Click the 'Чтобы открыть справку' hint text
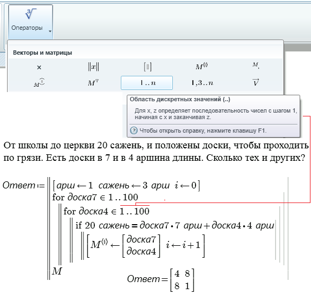This screenshot has width=311, height=294. click(203, 130)
